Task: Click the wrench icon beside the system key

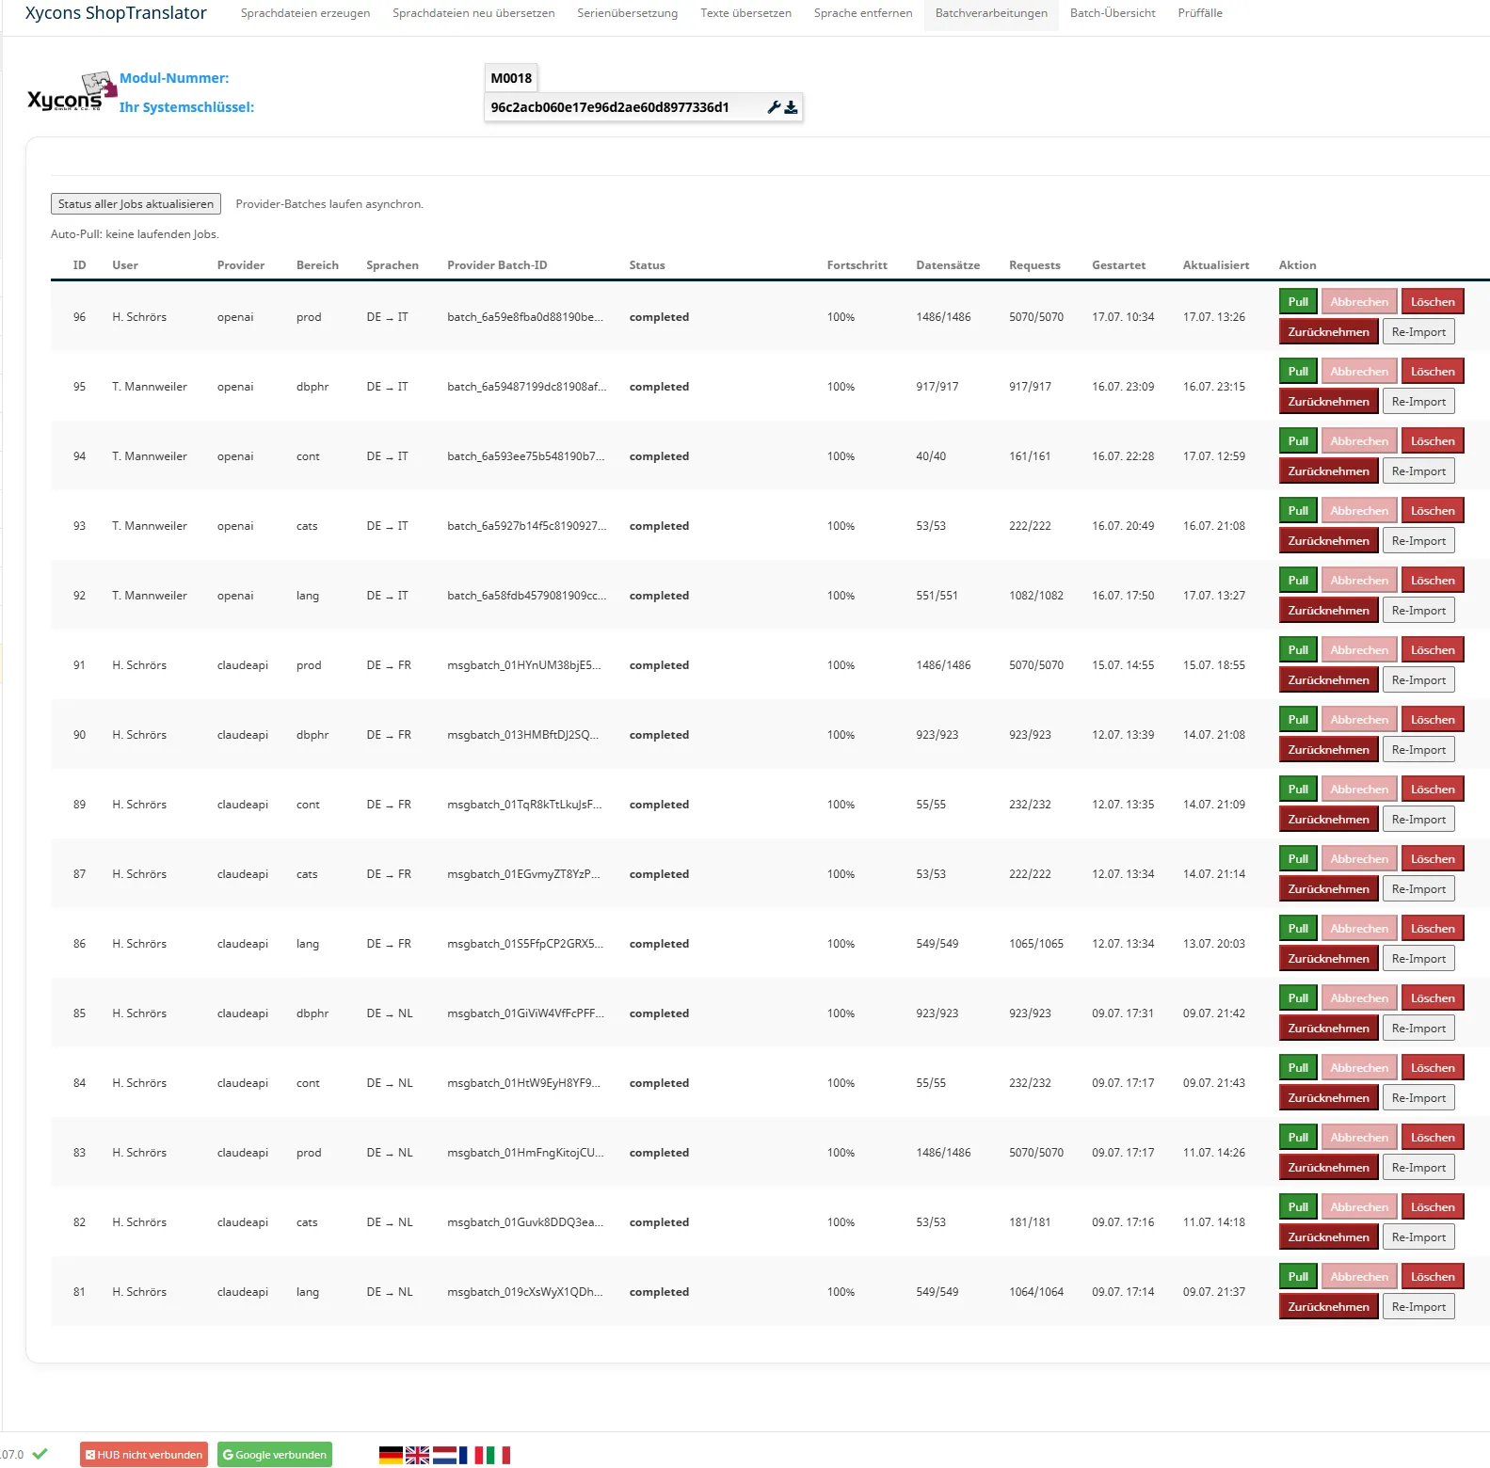Action: (x=774, y=107)
